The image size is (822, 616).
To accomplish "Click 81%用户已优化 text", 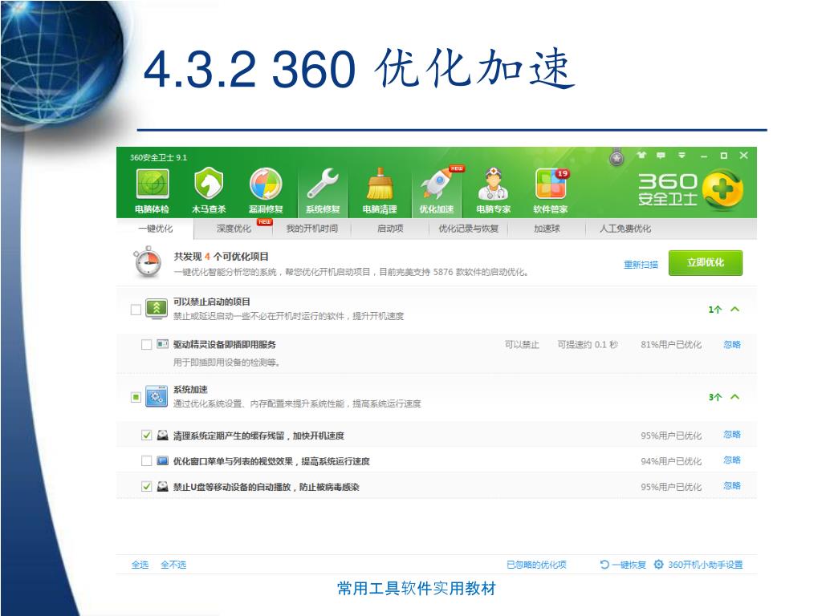I will 671,345.
